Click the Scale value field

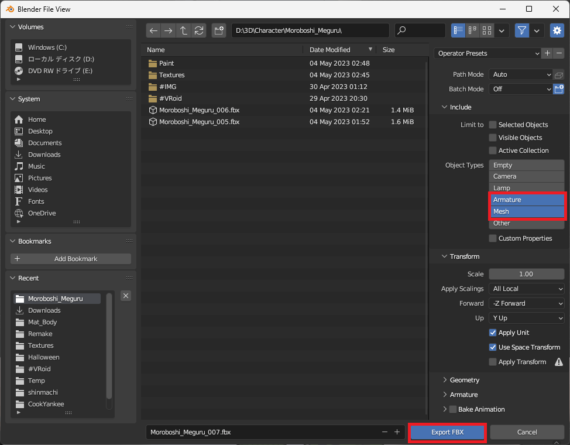[x=526, y=274]
